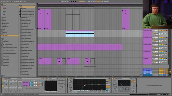Open Master track's output dropdown
The height and width of the screenshot is (96, 172).
point(155,75)
